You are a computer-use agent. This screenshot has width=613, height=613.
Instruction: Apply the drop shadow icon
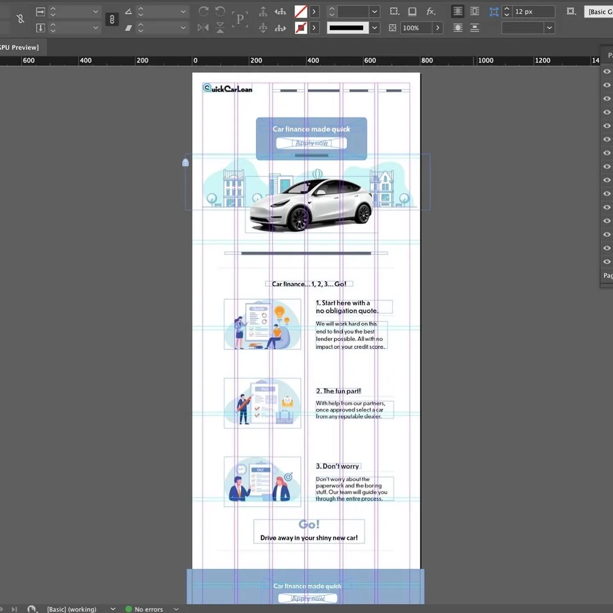pos(412,11)
